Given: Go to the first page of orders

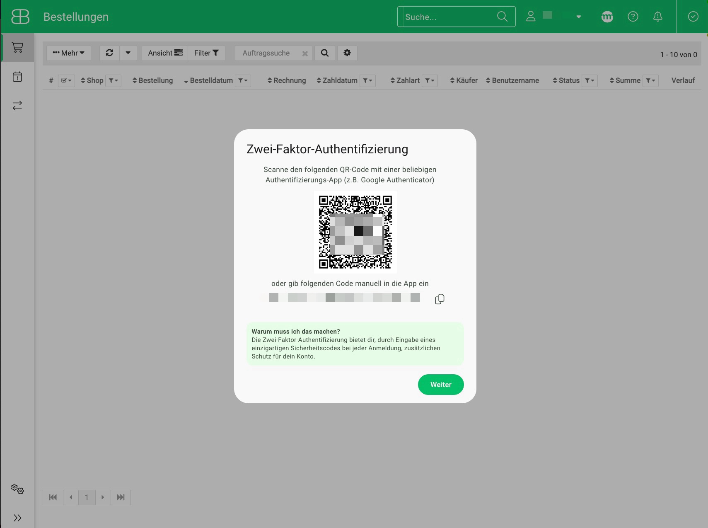Looking at the screenshot, I should pyautogui.click(x=53, y=497).
